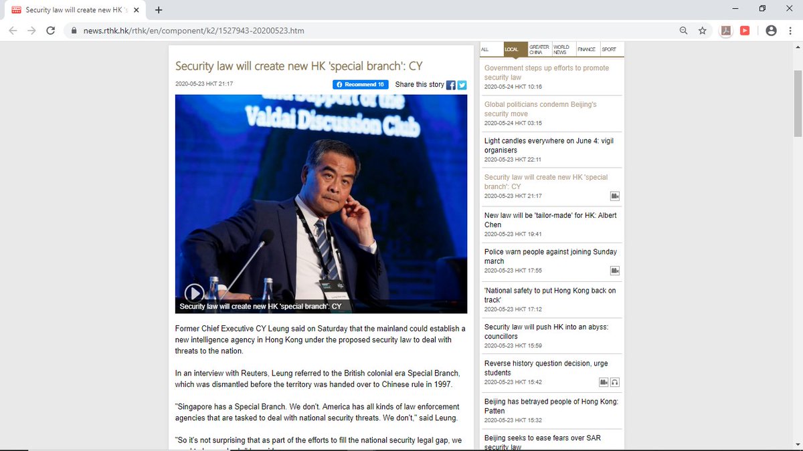Screen dimensions: 803x451
Task: Open 'Security law will push HK' story
Action: click(x=546, y=331)
